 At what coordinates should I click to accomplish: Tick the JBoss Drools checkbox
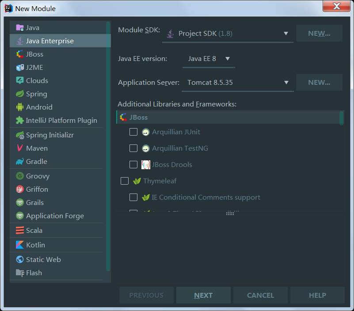click(133, 165)
